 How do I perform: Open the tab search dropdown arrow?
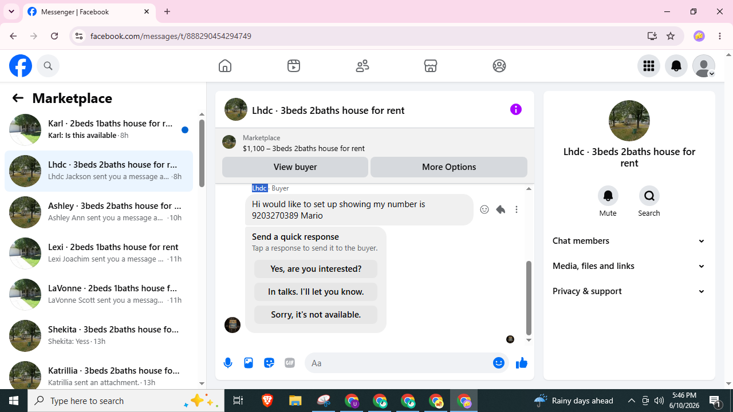[11, 11]
